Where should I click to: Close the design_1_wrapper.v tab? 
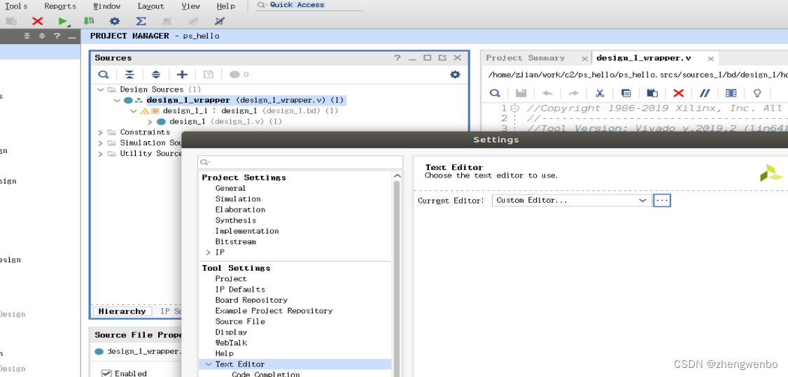pyautogui.click(x=710, y=59)
